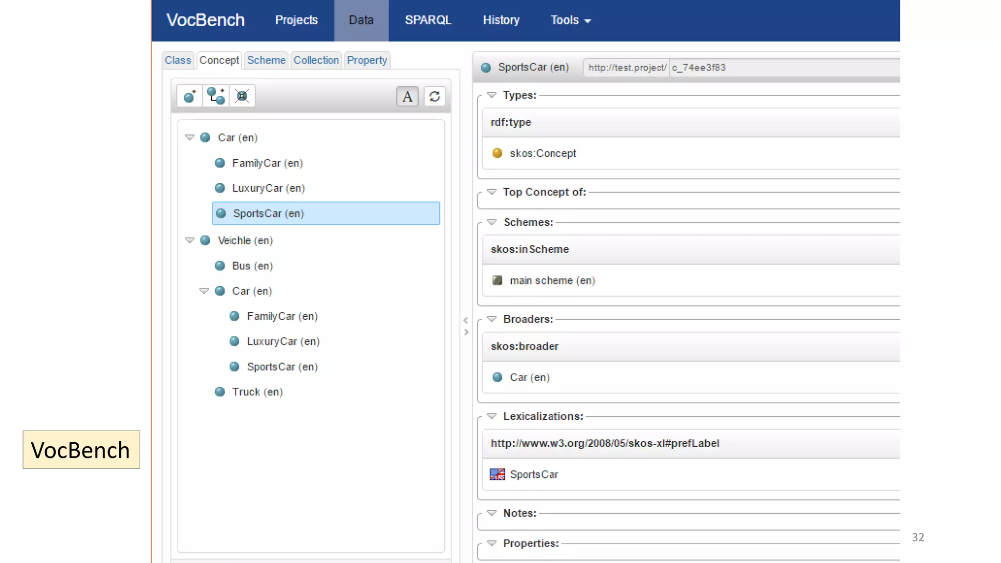Viewport: 1001px width, 563px height.
Task: Collapse the Veichle (en) tree node
Action: click(x=190, y=240)
